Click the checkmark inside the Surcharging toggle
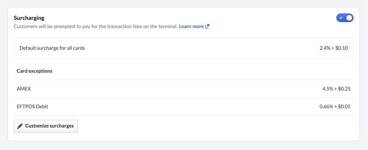Image resolution: width=368 pixels, height=150 pixels. click(x=341, y=18)
